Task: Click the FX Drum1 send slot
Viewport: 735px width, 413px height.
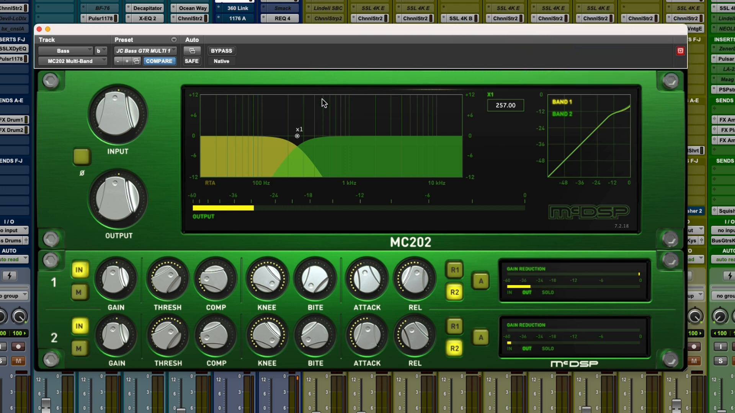Action: (x=14, y=120)
